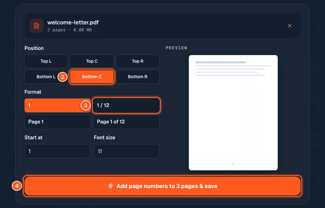
Task: Click the PREVIEW heading
Action: [x=176, y=48]
